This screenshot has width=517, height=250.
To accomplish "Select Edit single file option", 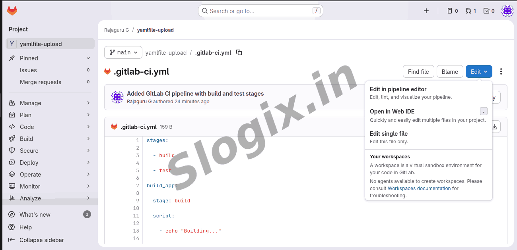I will click(389, 134).
